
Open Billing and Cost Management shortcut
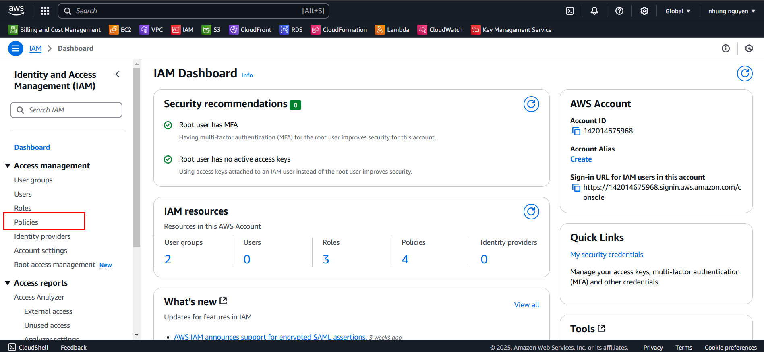(54, 29)
